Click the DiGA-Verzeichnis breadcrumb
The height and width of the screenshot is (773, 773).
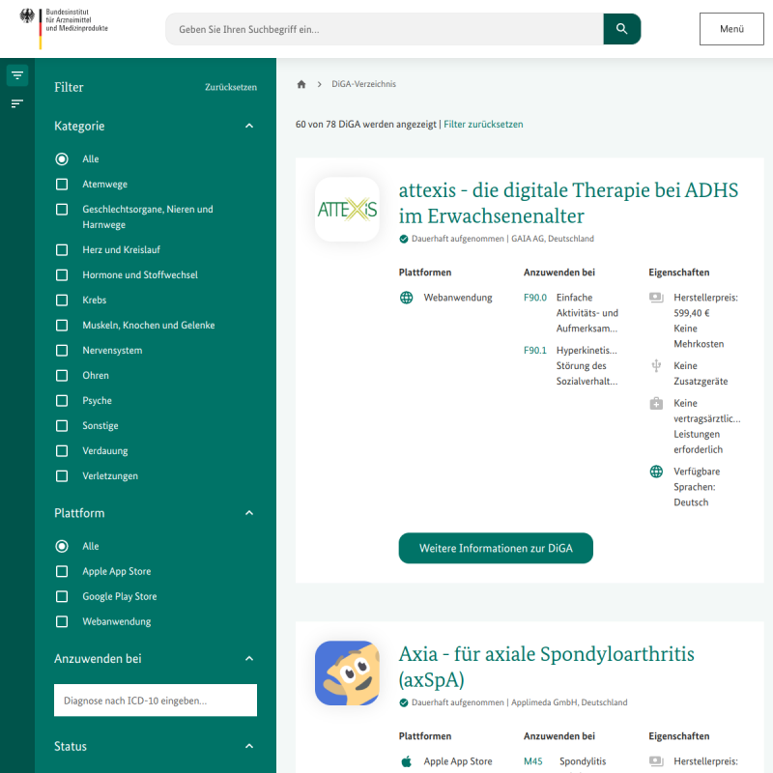pos(364,84)
